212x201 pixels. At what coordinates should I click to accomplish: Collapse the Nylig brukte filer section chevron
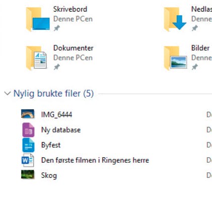pos(8,93)
